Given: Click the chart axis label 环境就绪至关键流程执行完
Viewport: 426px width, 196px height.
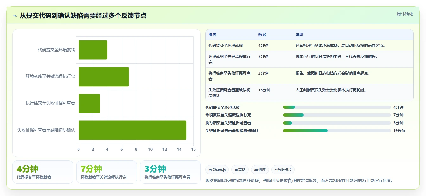Looking at the screenshot, I should pos(50,77).
